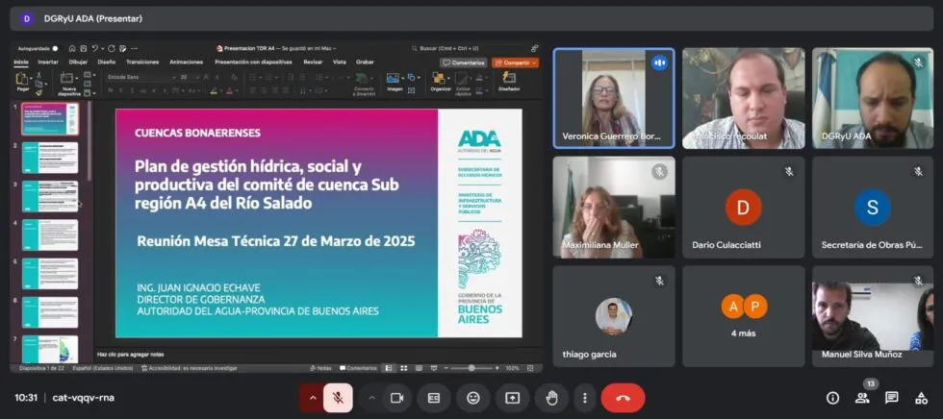Open the more options three-dot menu
This screenshot has height=419, width=943.
[x=585, y=398]
